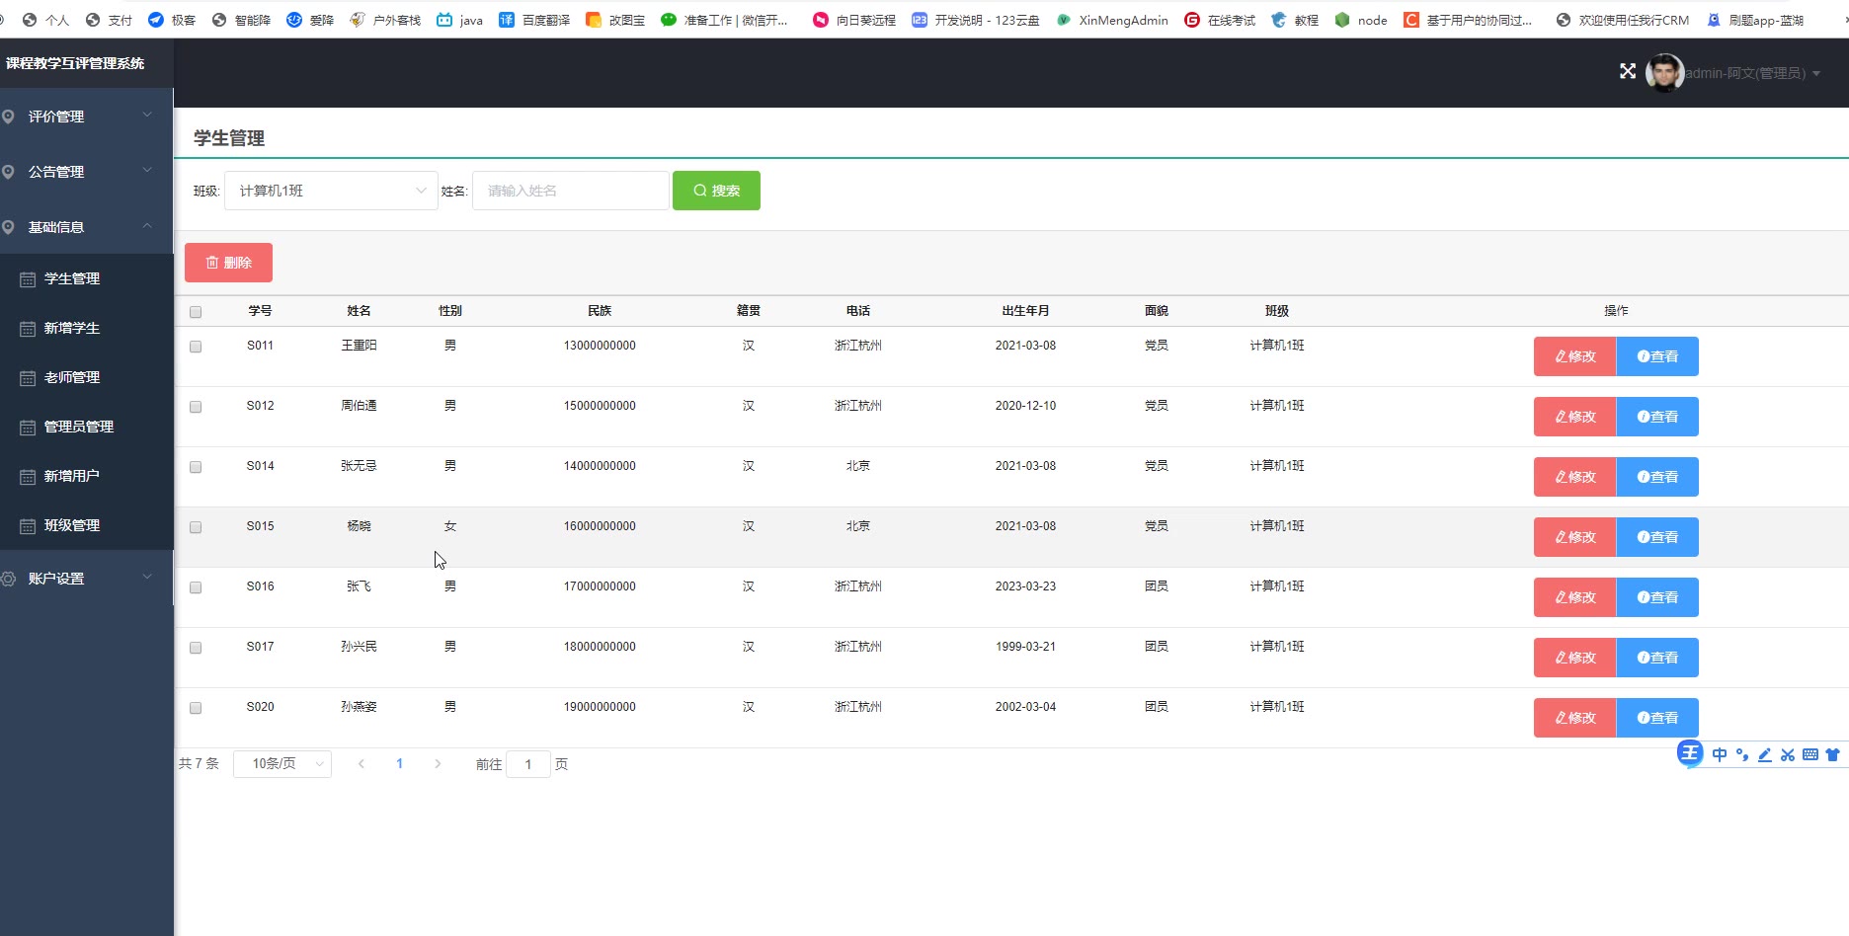Click the green 搜索 button
Screen dimensions: 1849x936
716,191
